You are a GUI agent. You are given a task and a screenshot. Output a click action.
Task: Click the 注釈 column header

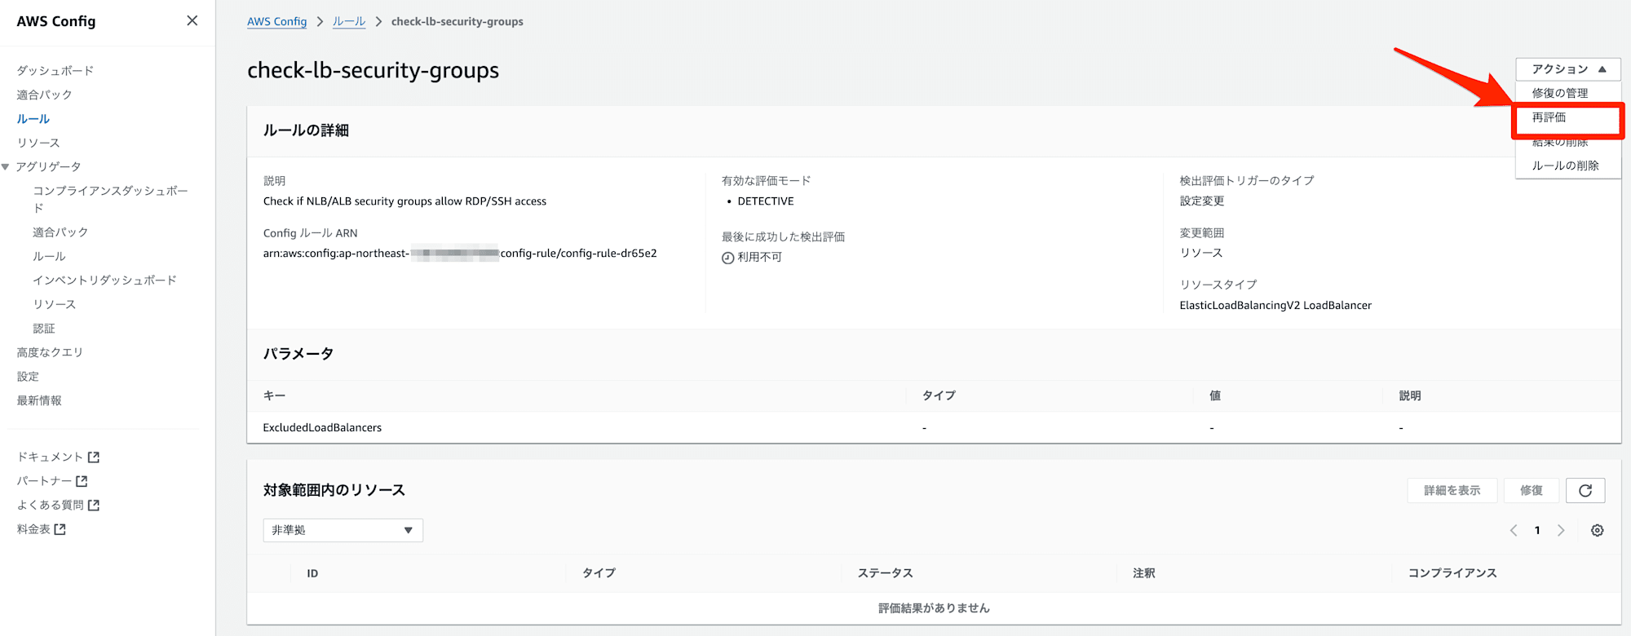(x=1144, y=573)
